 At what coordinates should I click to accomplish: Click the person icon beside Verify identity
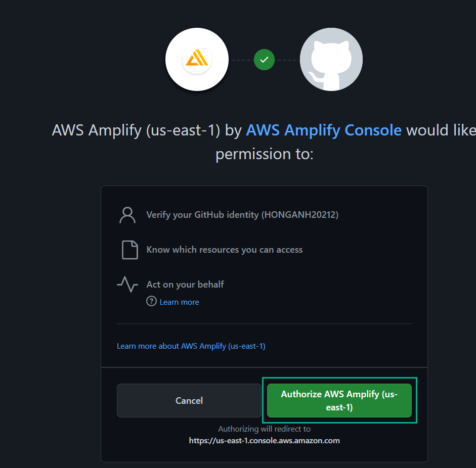tap(127, 215)
